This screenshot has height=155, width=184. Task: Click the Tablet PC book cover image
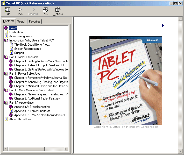126,81
